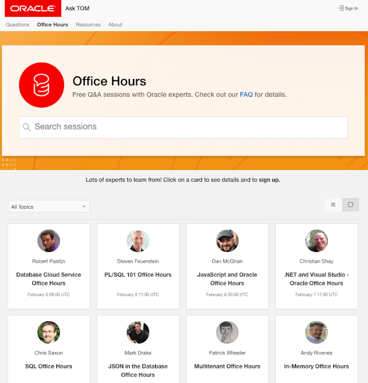Click the February 6 11:00 UTC date
This screenshot has height=383, width=368.
[138, 294]
